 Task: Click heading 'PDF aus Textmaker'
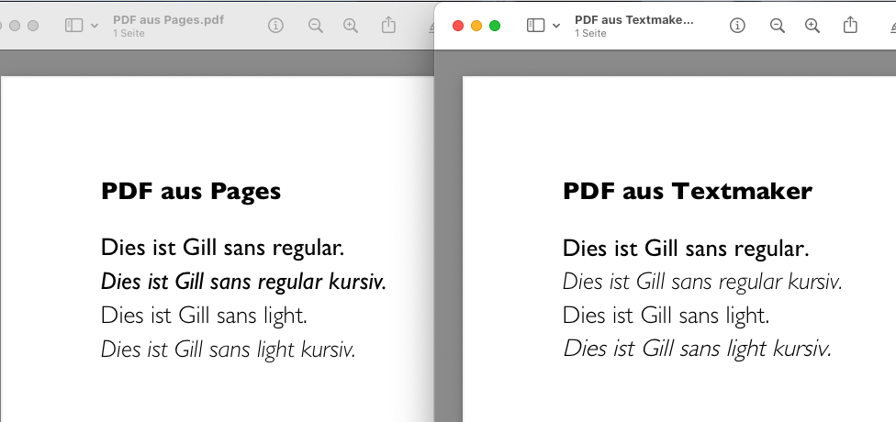[x=688, y=191]
